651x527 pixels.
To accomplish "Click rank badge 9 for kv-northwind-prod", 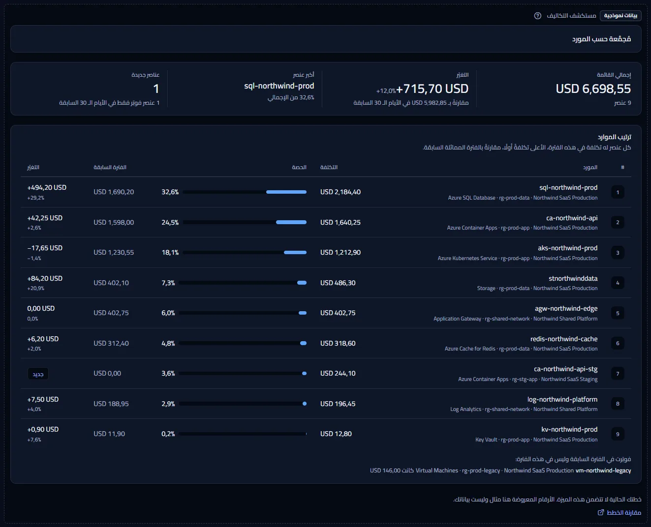I will pyautogui.click(x=618, y=434).
